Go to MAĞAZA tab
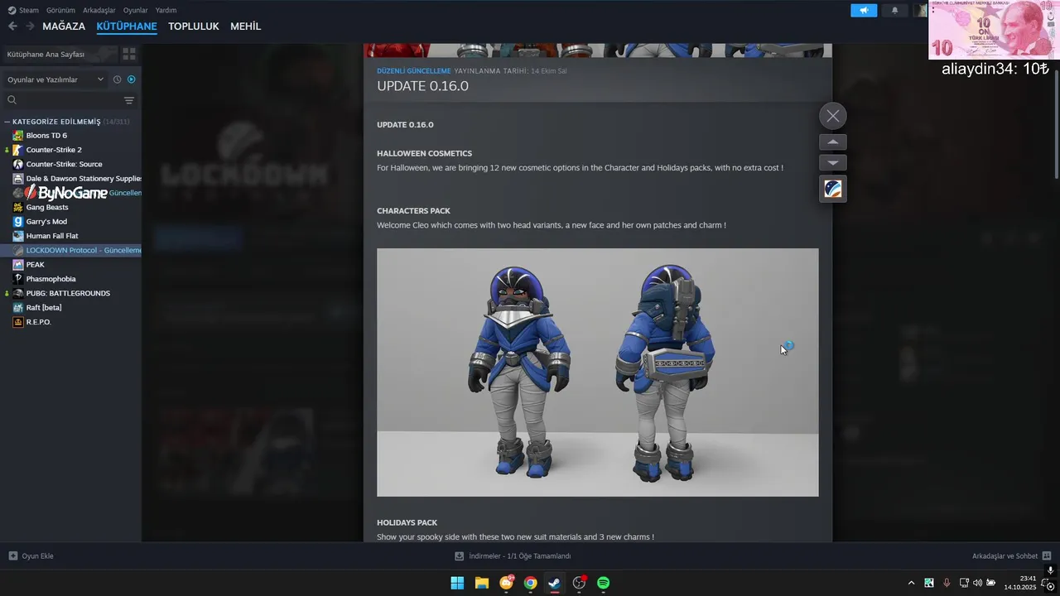 (x=64, y=26)
